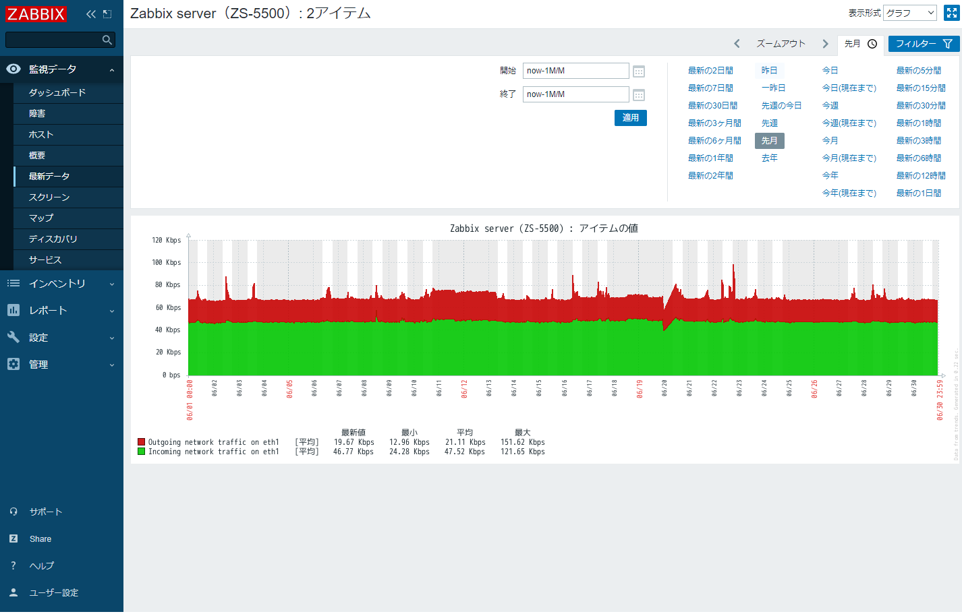Select 最新データ menu item
962x616 pixels.
tap(68, 177)
